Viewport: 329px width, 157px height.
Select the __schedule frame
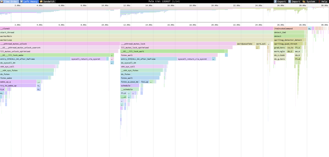pyautogui.click(x=129, y=89)
